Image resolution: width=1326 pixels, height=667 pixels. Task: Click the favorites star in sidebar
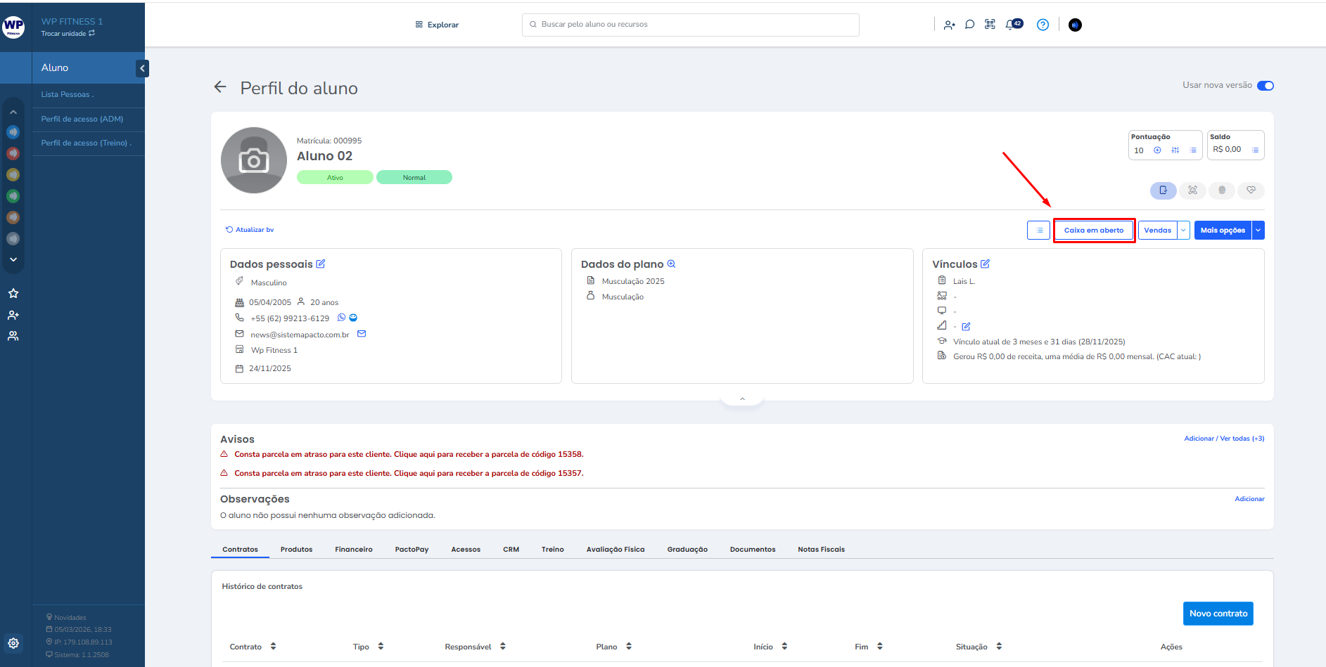pos(13,293)
